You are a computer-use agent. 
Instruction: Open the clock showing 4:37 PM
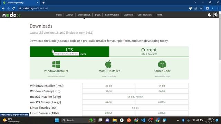210,120
